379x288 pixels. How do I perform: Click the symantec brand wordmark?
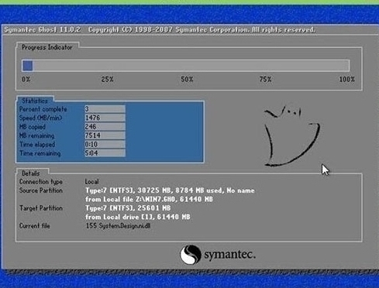coord(230,255)
